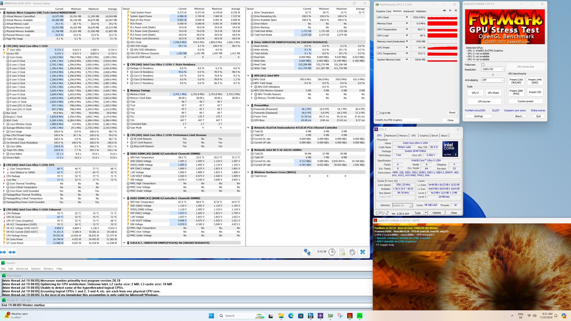The height and width of the screenshot is (321, 571).
Task: Click the HWiNFO reset clock icon
Action: click(332, 252)
